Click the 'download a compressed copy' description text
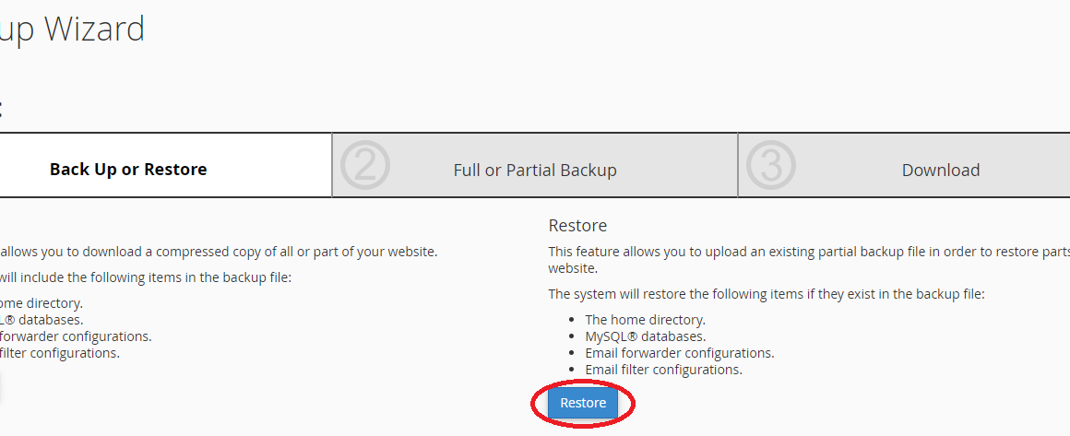1070x436 pixels. point(219,251)
